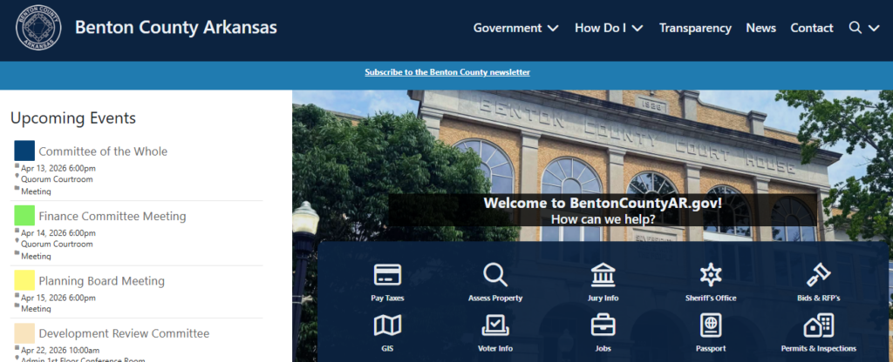Select the Jury Info courthouse icon
This screenshot has height=362, width=893.
pyautogui.click(x=603, y=275)
